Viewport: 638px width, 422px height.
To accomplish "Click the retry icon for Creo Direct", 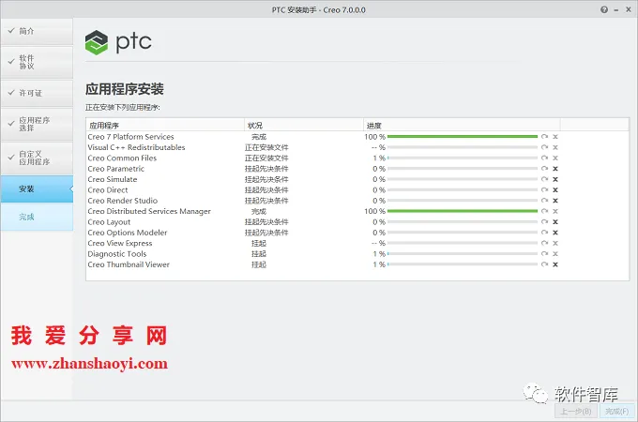I will [544, 189].
